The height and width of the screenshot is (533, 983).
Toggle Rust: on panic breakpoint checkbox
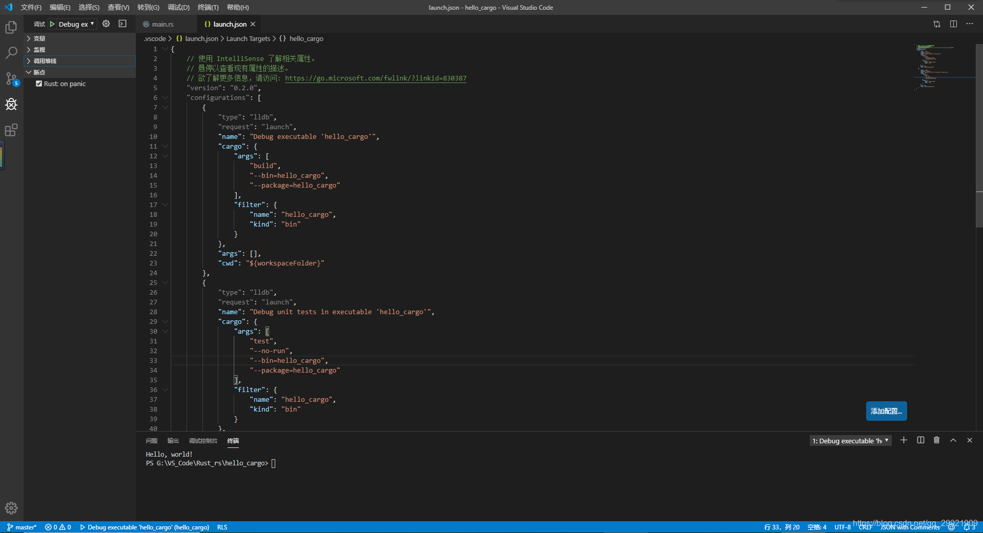39,84
